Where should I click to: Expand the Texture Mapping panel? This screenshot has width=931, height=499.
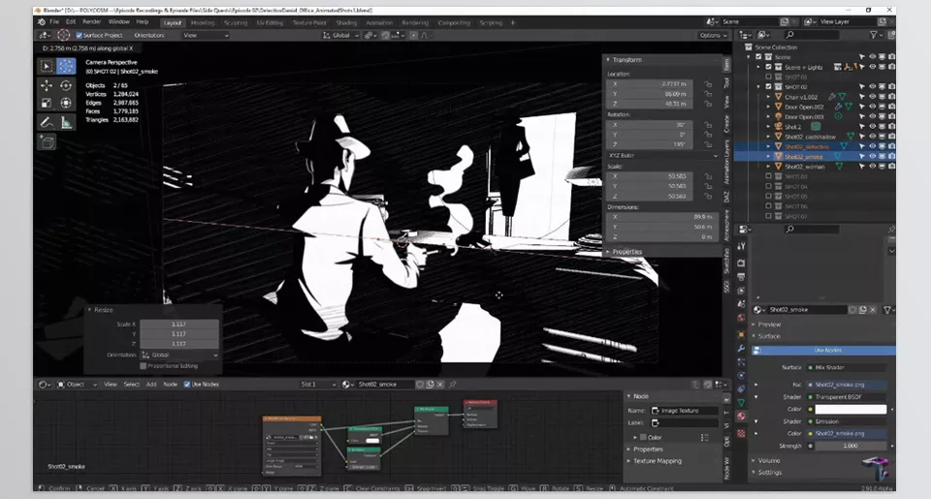[x=657, y=460]
